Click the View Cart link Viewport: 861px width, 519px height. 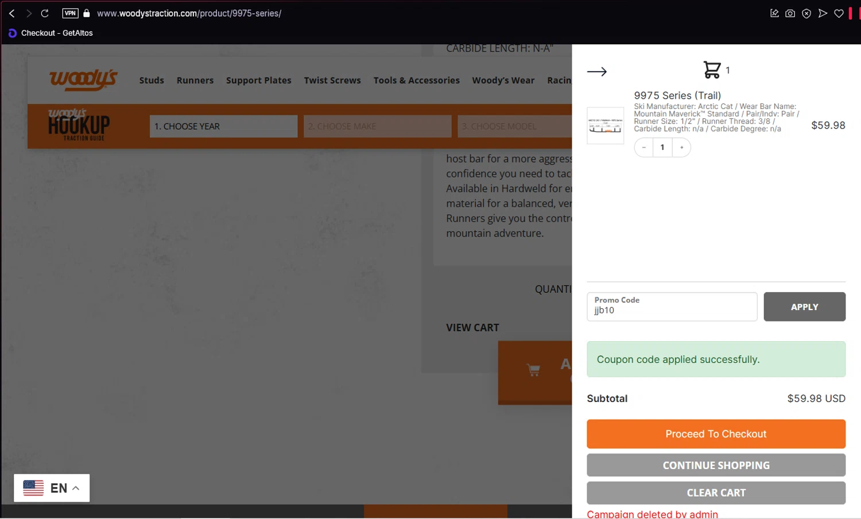[472, 328]
